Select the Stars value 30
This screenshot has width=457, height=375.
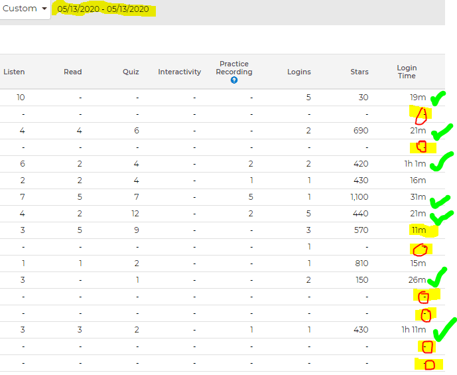[x=363, y=98]
